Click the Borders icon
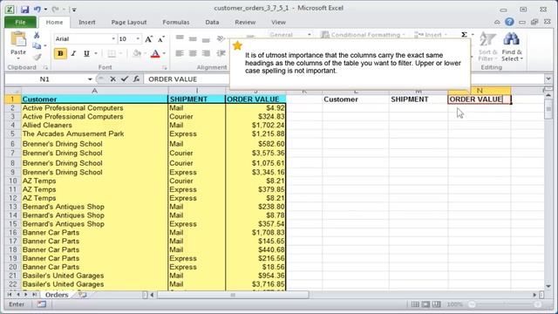The height and width of the screenshot is (314, 558). (112, 53)
